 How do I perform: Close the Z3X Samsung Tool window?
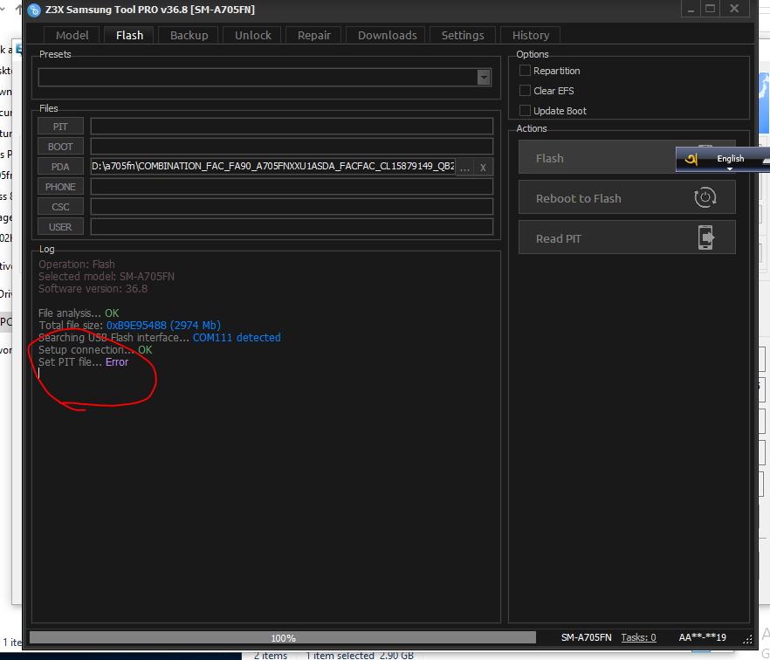tap(734, 10)
